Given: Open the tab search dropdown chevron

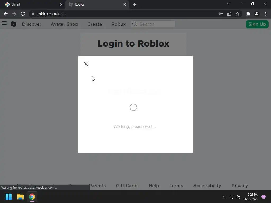Looking at the screenshot, I should pyautogui.click(x=228, y=4).
